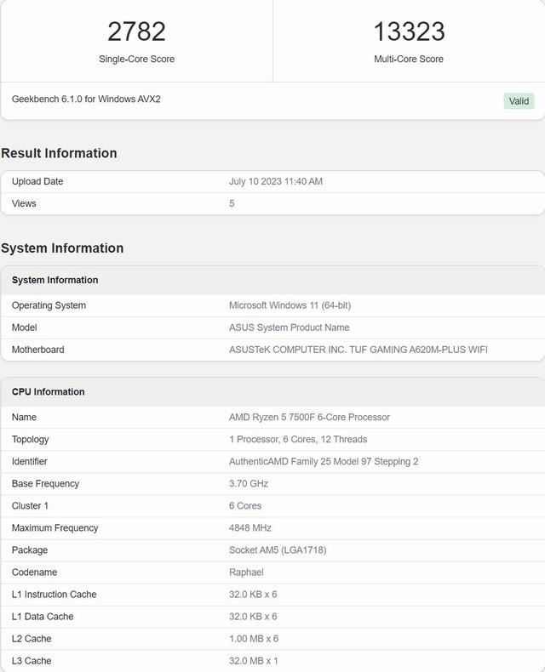Click the Multi-Core Score label
This screenshot has height=672, width=545.
[x=409, y=59]
